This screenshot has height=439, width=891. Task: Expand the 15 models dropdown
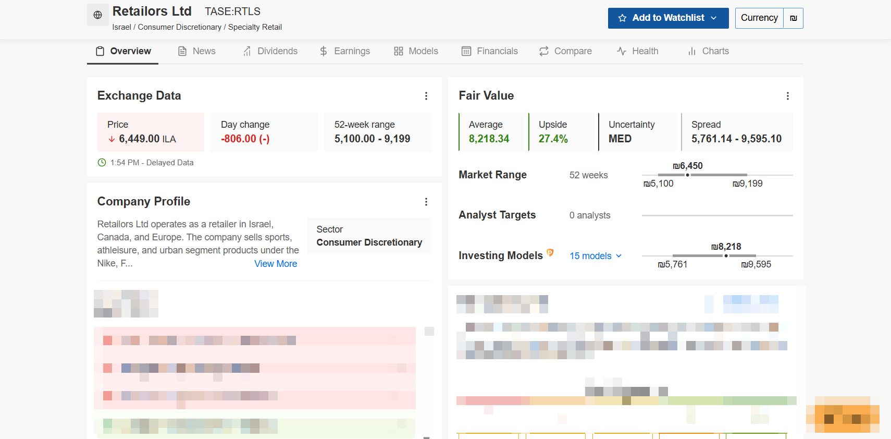tap(596, 256)
